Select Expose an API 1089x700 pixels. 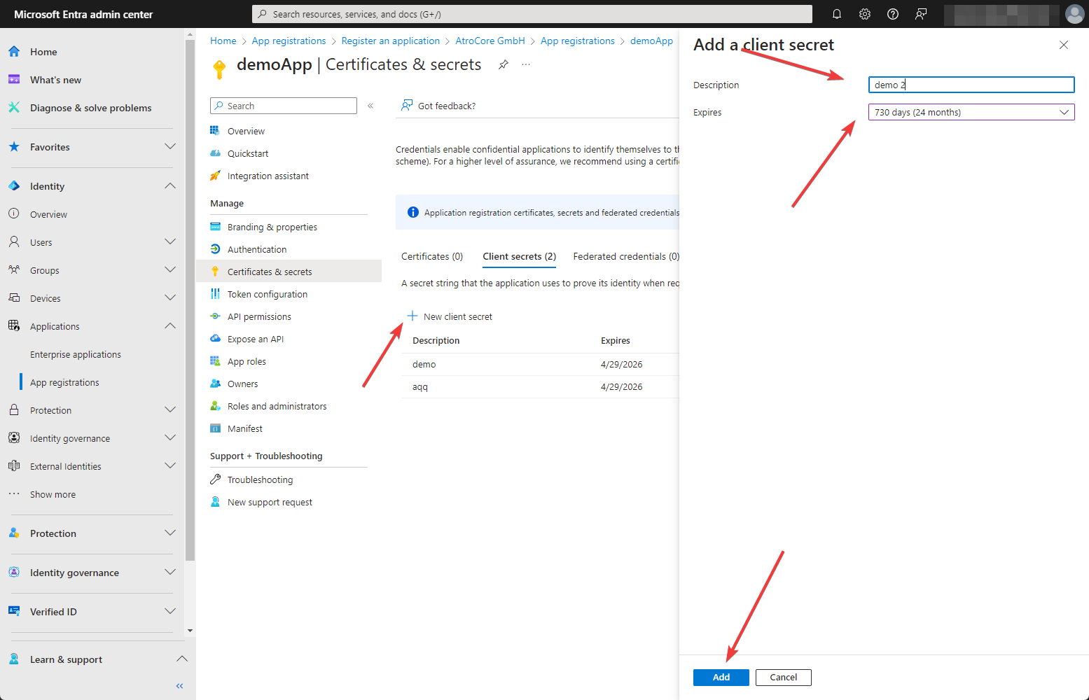click(255, 338)
